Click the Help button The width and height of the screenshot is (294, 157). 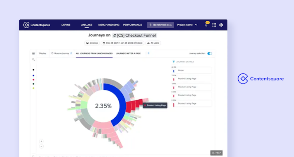216,153
